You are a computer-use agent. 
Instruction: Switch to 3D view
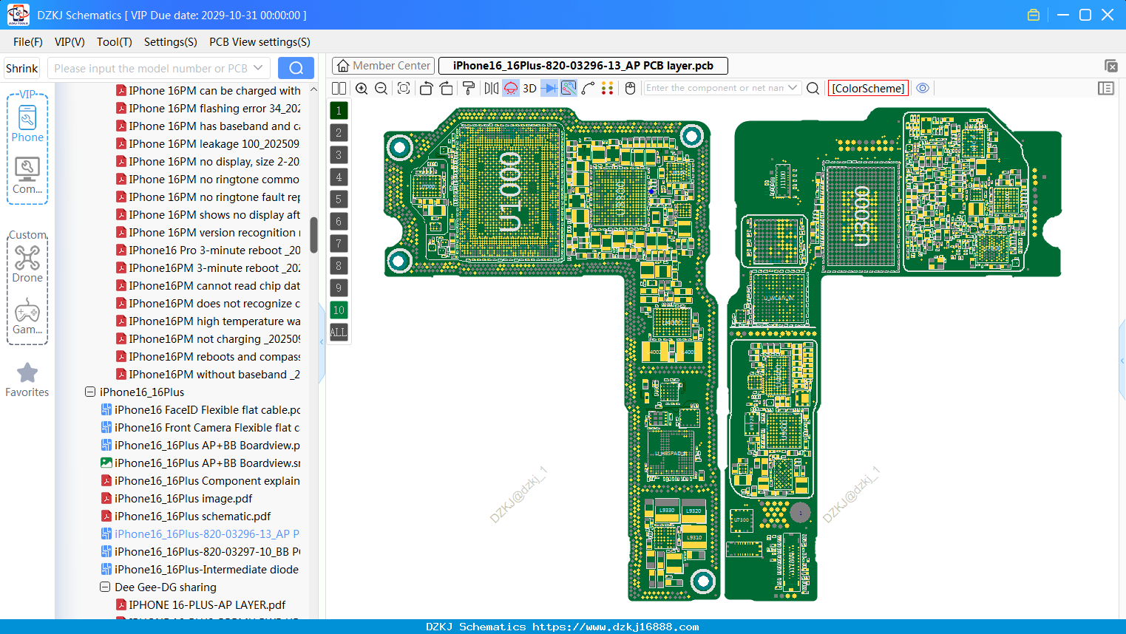click(x=529, y=88)
